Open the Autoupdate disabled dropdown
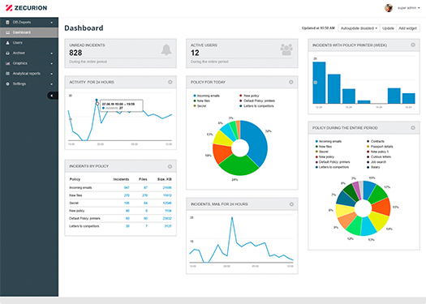Viewport: 426px width, 304px height. coord(359,28)
